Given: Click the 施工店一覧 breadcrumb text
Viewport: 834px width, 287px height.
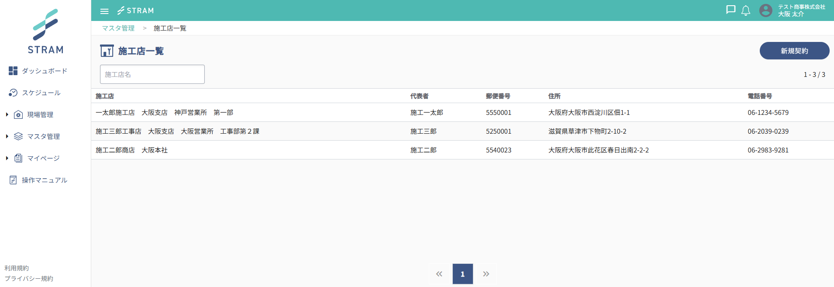Looking at the screenshot, I should point(170,28).
